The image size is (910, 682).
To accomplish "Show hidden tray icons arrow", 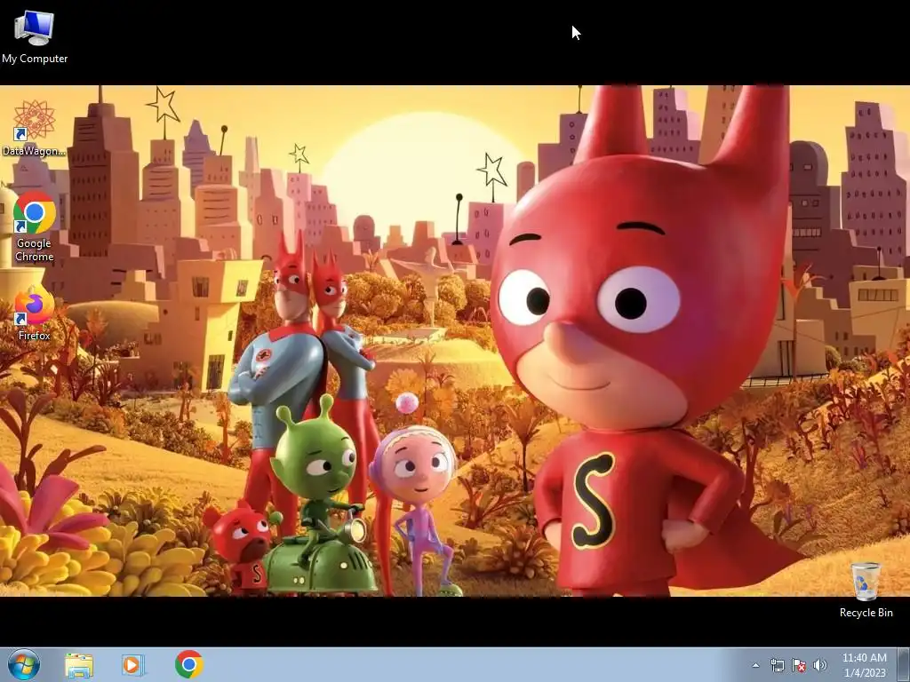I will coord(755,665).
